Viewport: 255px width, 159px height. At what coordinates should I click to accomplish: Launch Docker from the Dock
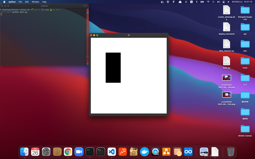(144, 152)
